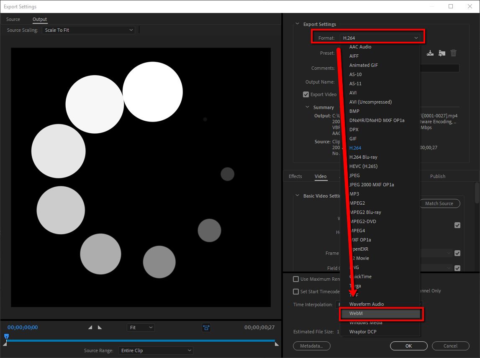Viewport: 480px width, 358px height.
Task: Enable Set Start Timecode checkbox
Action: (296, 292)
